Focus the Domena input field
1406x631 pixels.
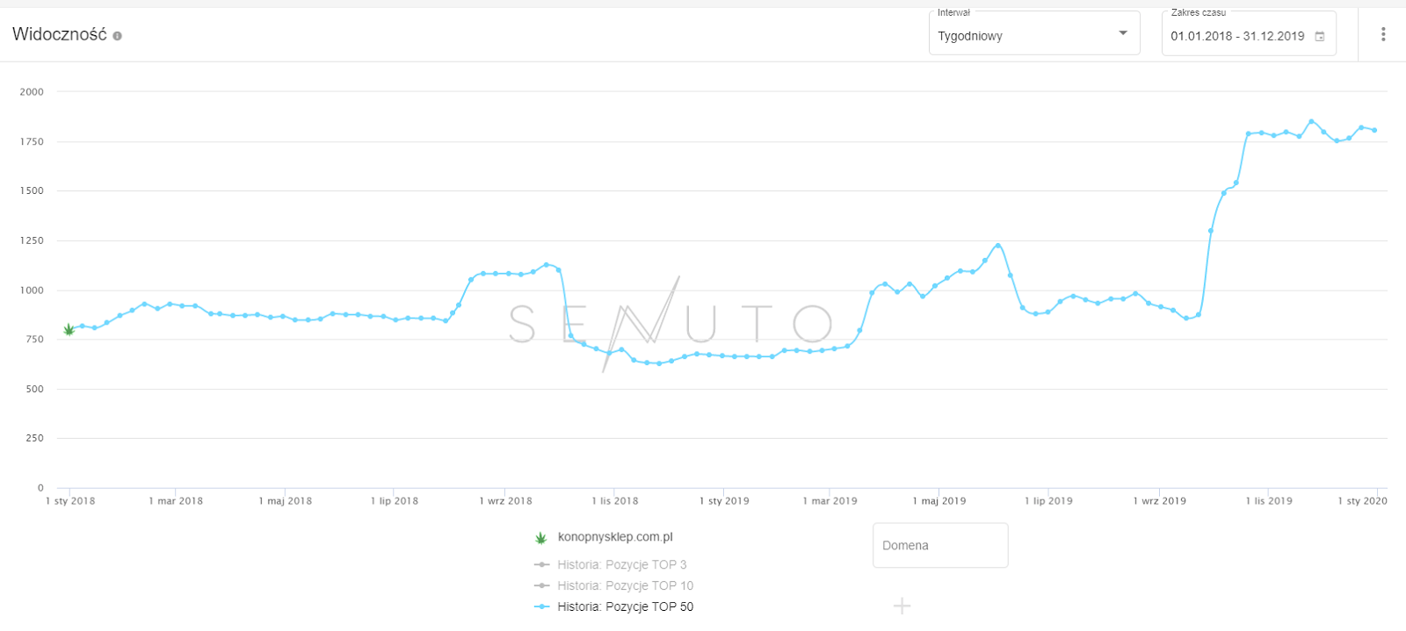point(940,545)
